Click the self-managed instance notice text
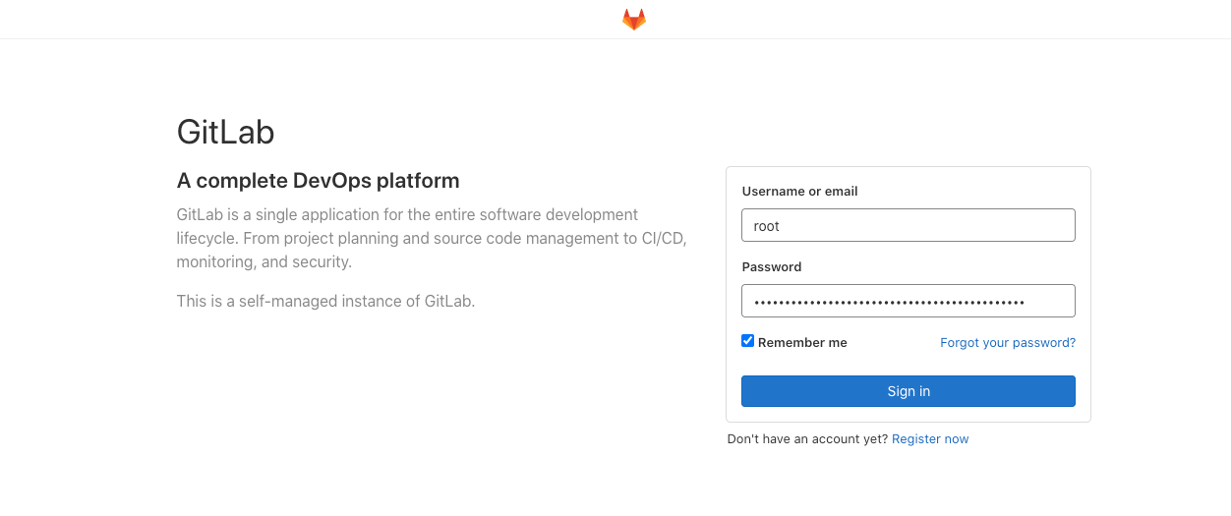The height and width of the screenshot is (516, 1231). 325,301
